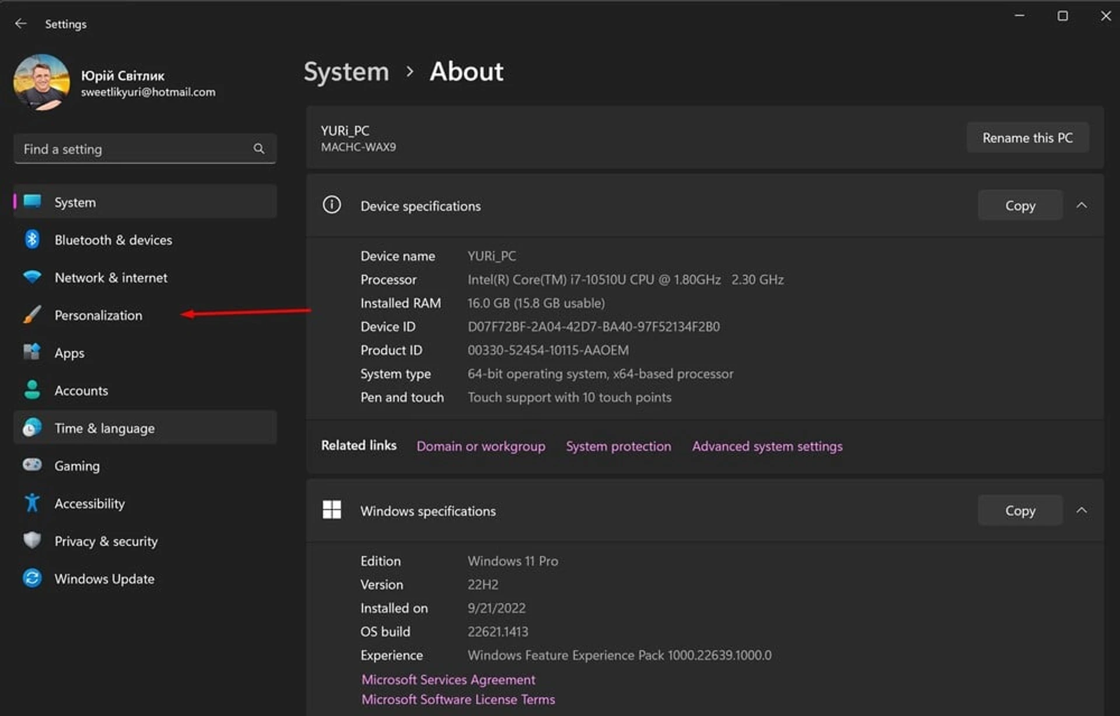This screenshot has height=716, width=1120.
Task: Close the Settings window
Action: [1105, 16]
